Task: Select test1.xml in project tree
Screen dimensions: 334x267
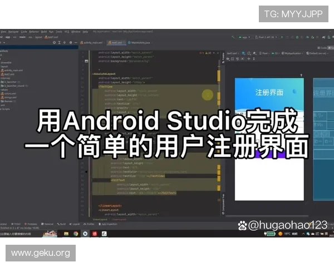Action: click(x=8, y=74)
